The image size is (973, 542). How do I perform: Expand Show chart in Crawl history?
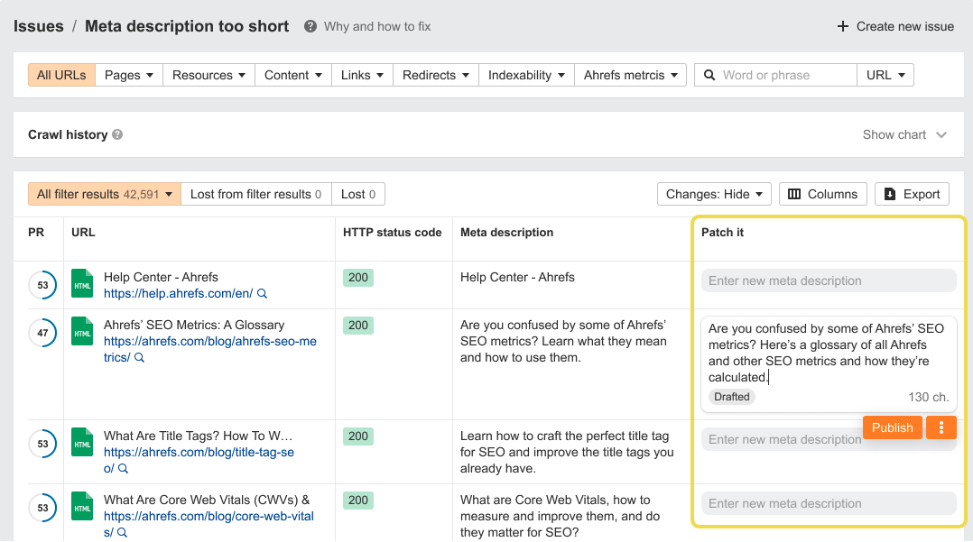coord(904,134)
